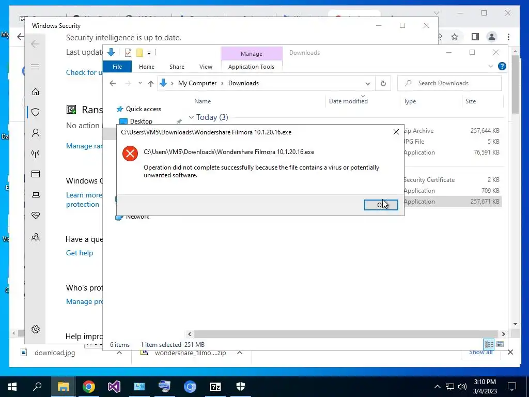The height and width of the screenshot is (397, 529).
Task: Switch to details view icon
Action: (489, 344)
